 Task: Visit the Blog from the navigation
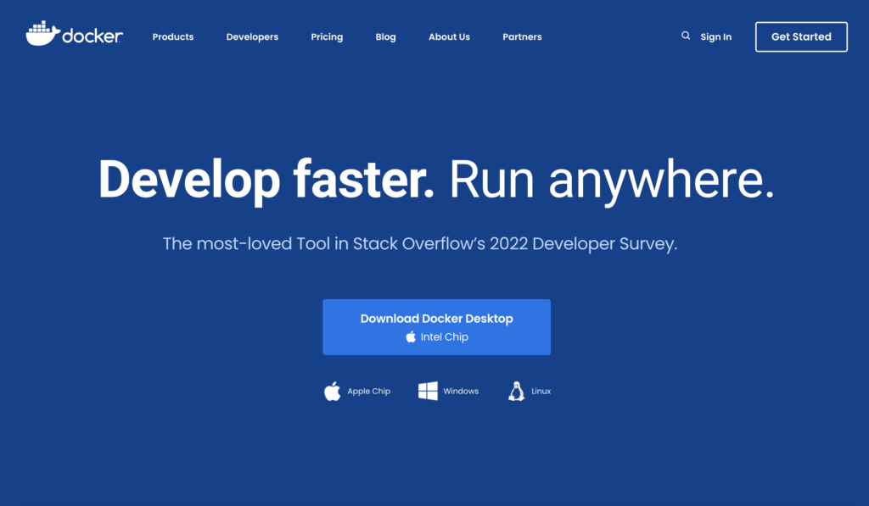385,37
